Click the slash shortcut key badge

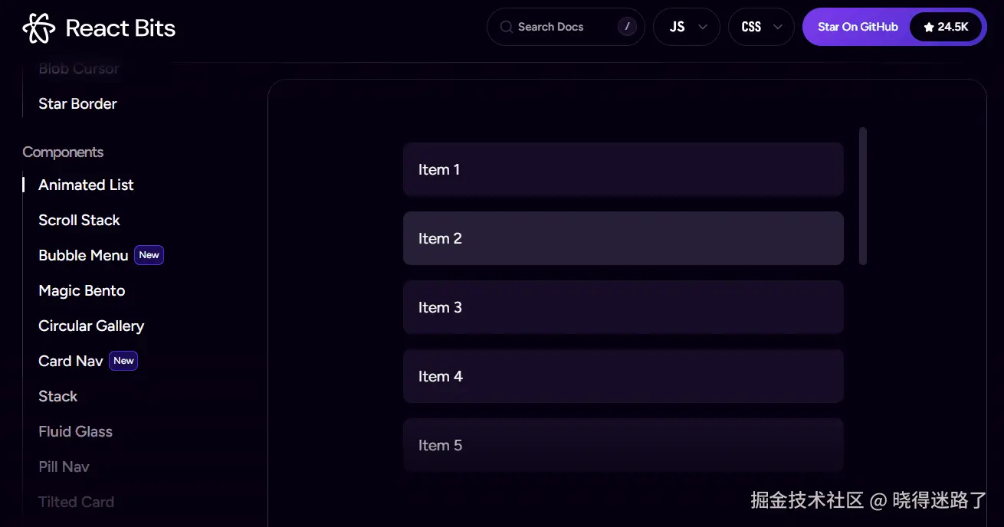point(627,27)
